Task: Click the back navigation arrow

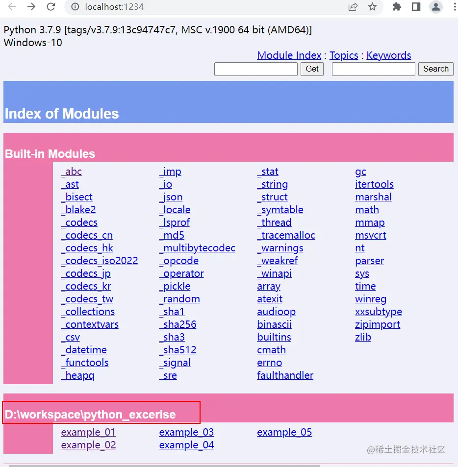Action: point(11,7)
